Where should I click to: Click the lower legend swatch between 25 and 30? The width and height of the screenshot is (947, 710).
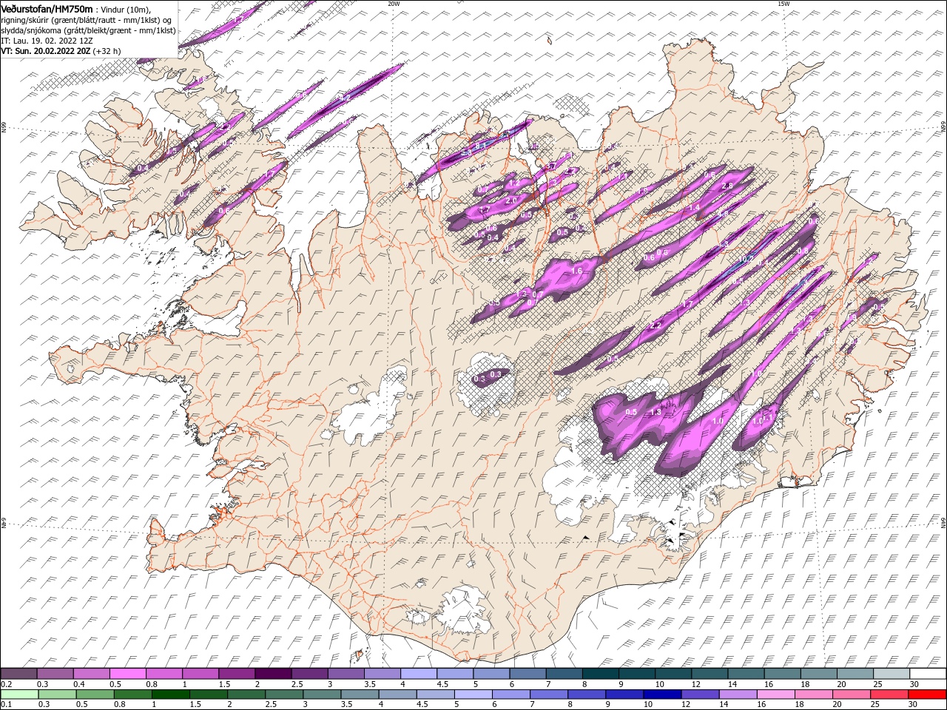[891, 694]
